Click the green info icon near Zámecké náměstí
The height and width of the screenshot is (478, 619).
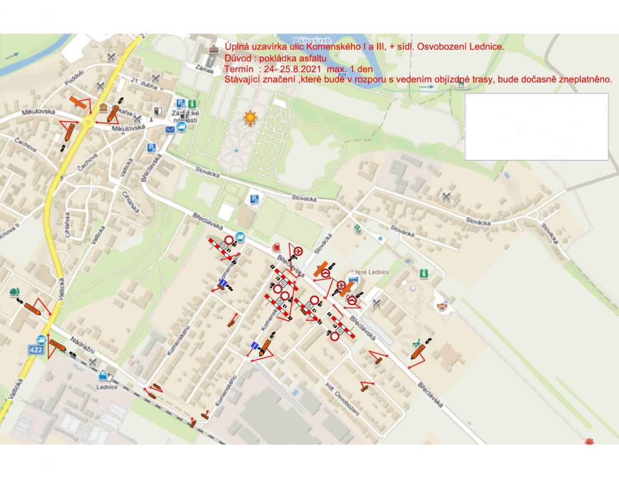coord(192,103)
